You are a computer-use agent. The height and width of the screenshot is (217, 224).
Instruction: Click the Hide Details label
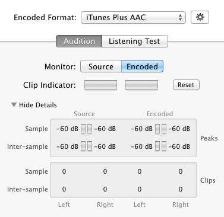pos(38,105)
